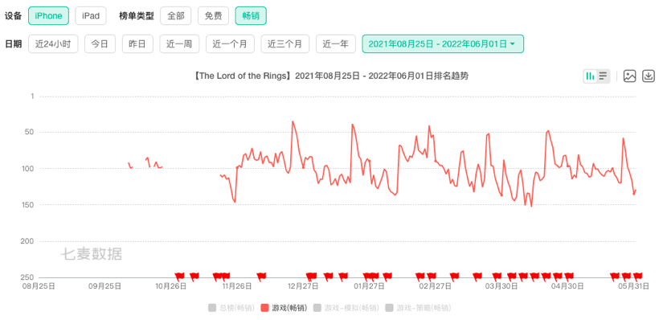This screenshot has width=663, height=320.
Task: Select the iPad device tab
Action: [91, 16]
